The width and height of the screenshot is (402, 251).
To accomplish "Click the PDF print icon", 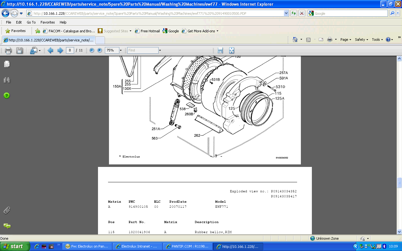I will point(8,50).
